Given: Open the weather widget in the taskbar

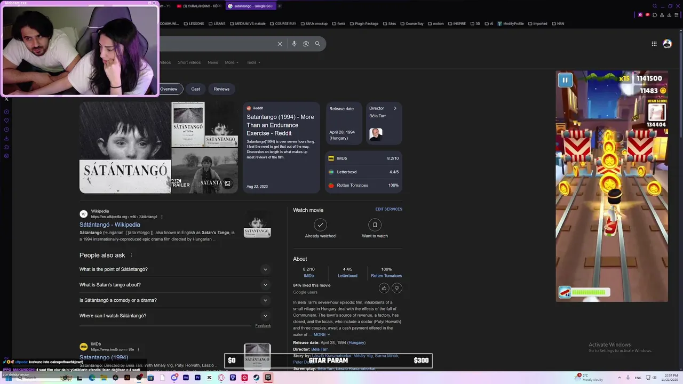Looking at the screenshot, I should pyautogui.click(x=590, y=378).
